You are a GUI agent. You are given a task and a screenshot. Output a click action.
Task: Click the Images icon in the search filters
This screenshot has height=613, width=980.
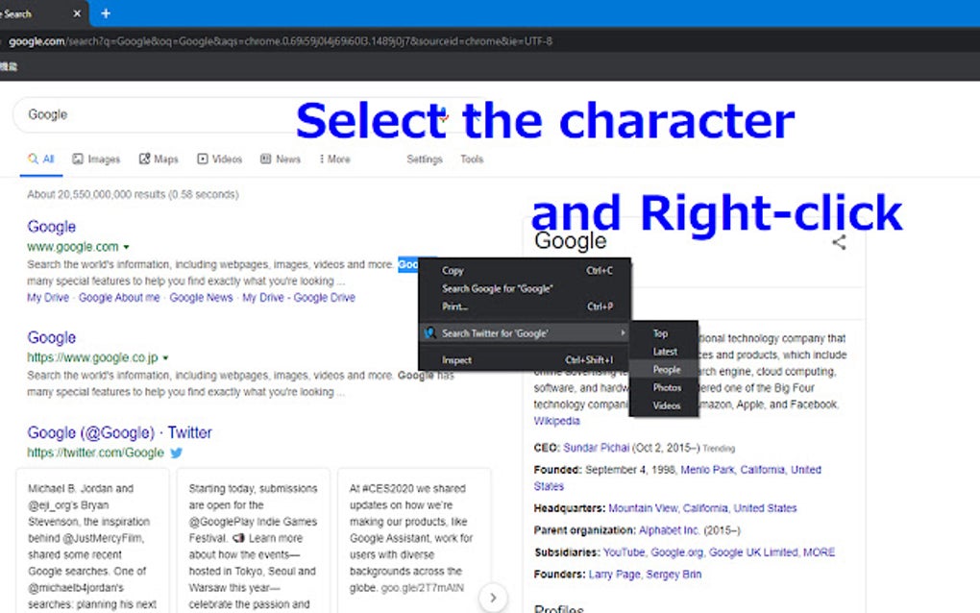(x=79, y=159)
